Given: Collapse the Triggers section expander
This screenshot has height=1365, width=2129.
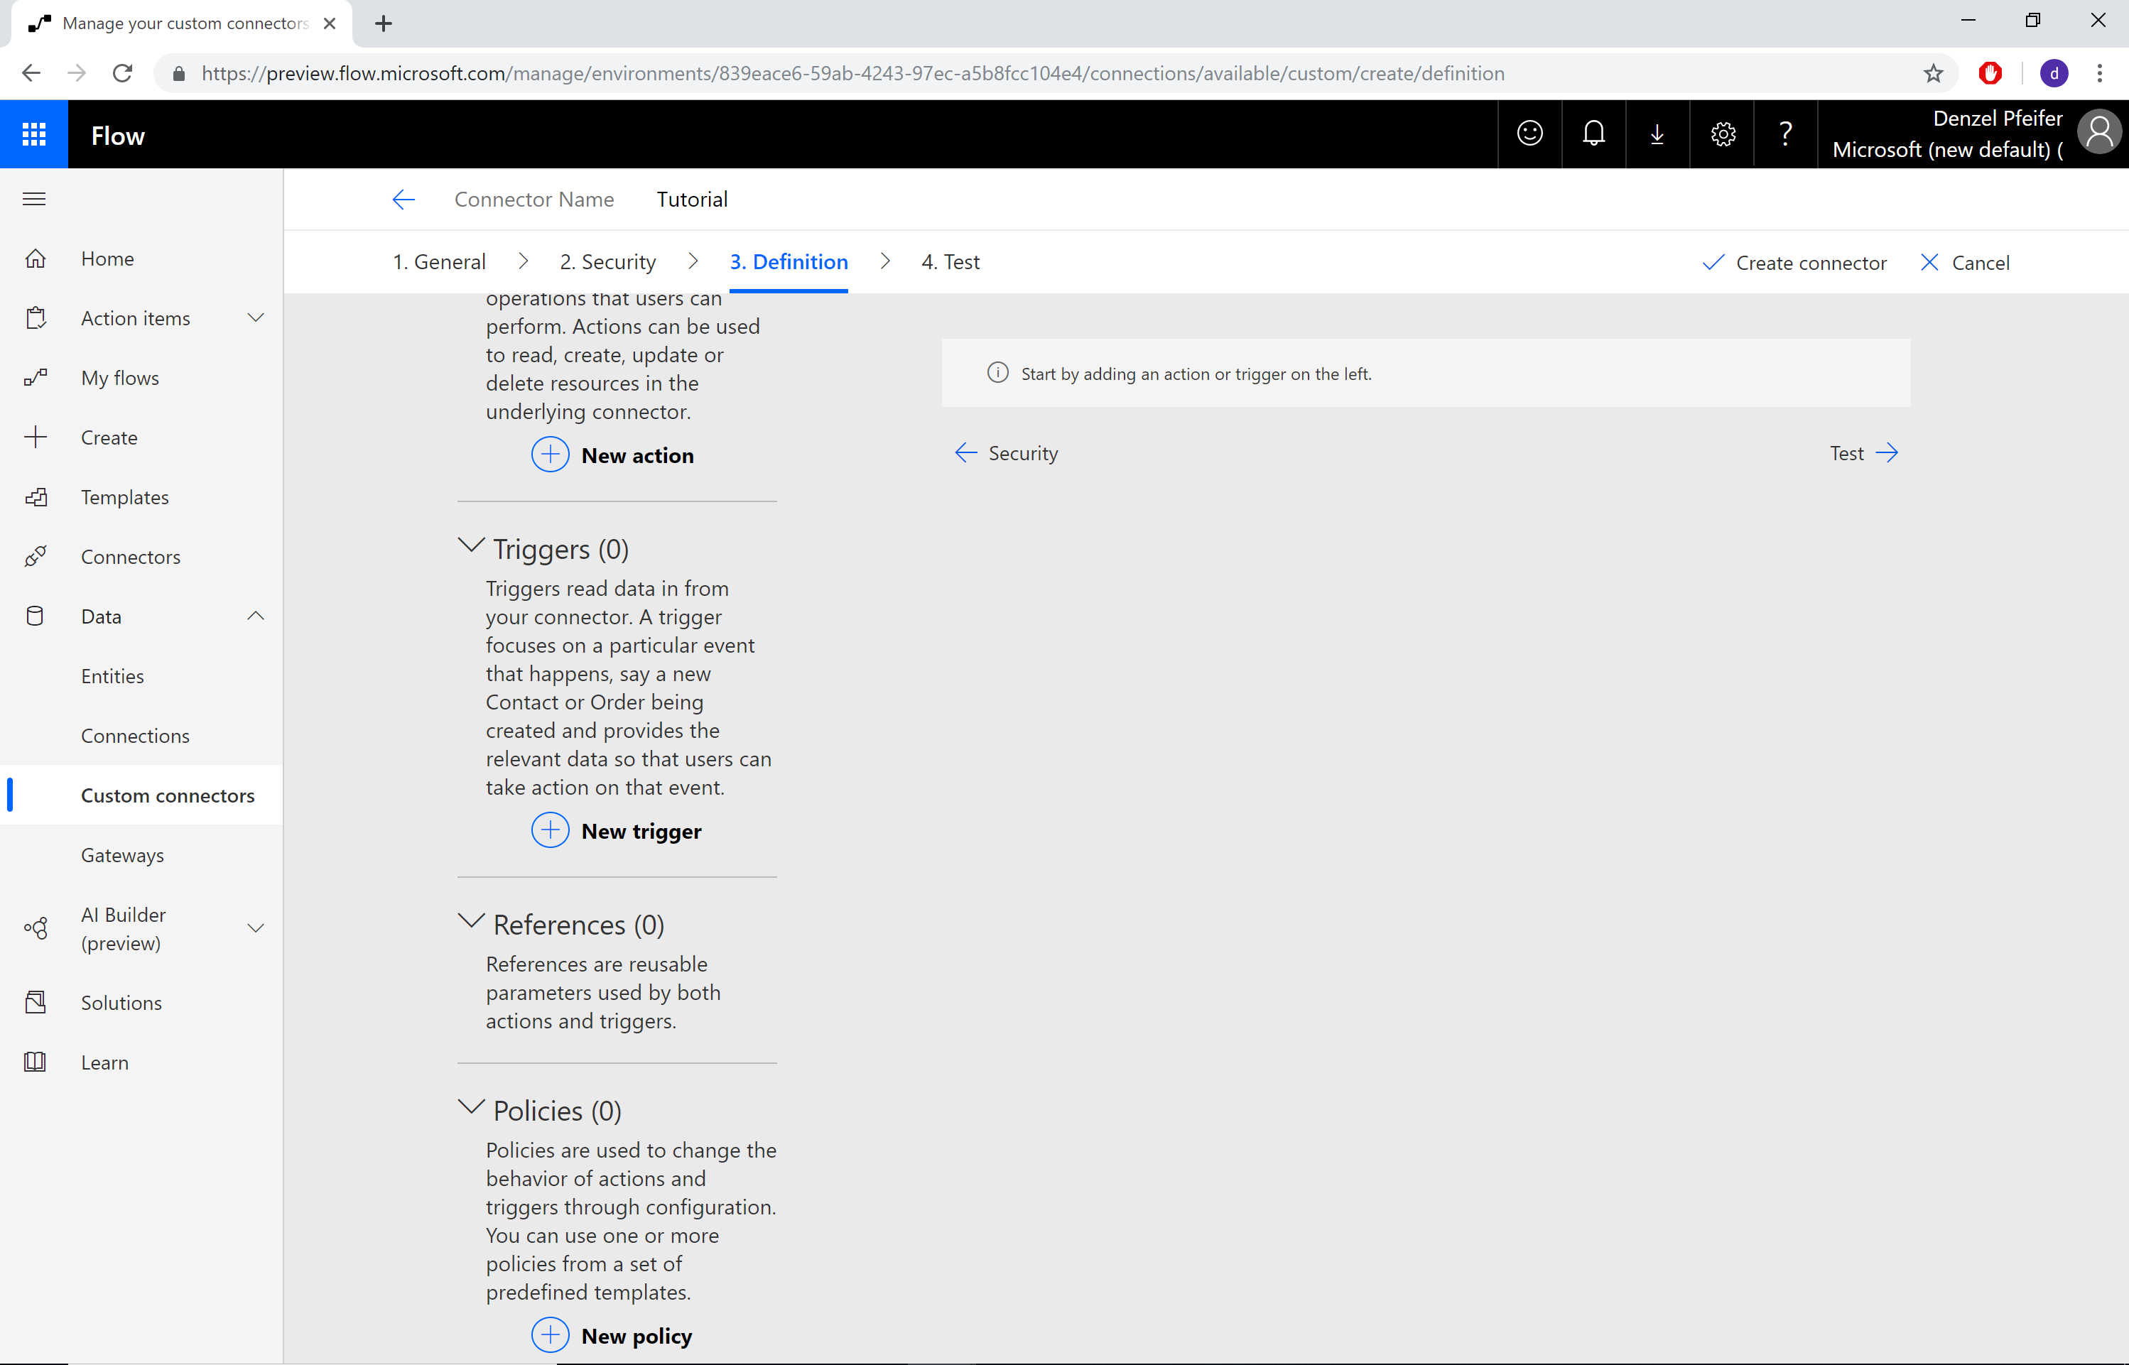Looking at the screenshot, I should tap(469, 546).
